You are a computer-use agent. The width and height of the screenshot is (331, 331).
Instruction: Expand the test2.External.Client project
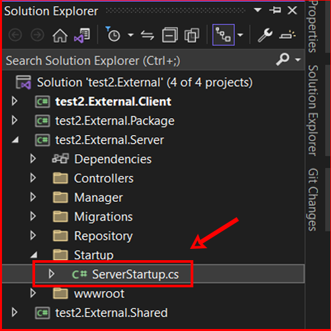point(15,101)
